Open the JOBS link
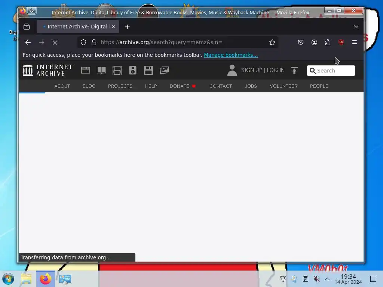This screenshot has height=287, width=383. [x=251, y=86]
